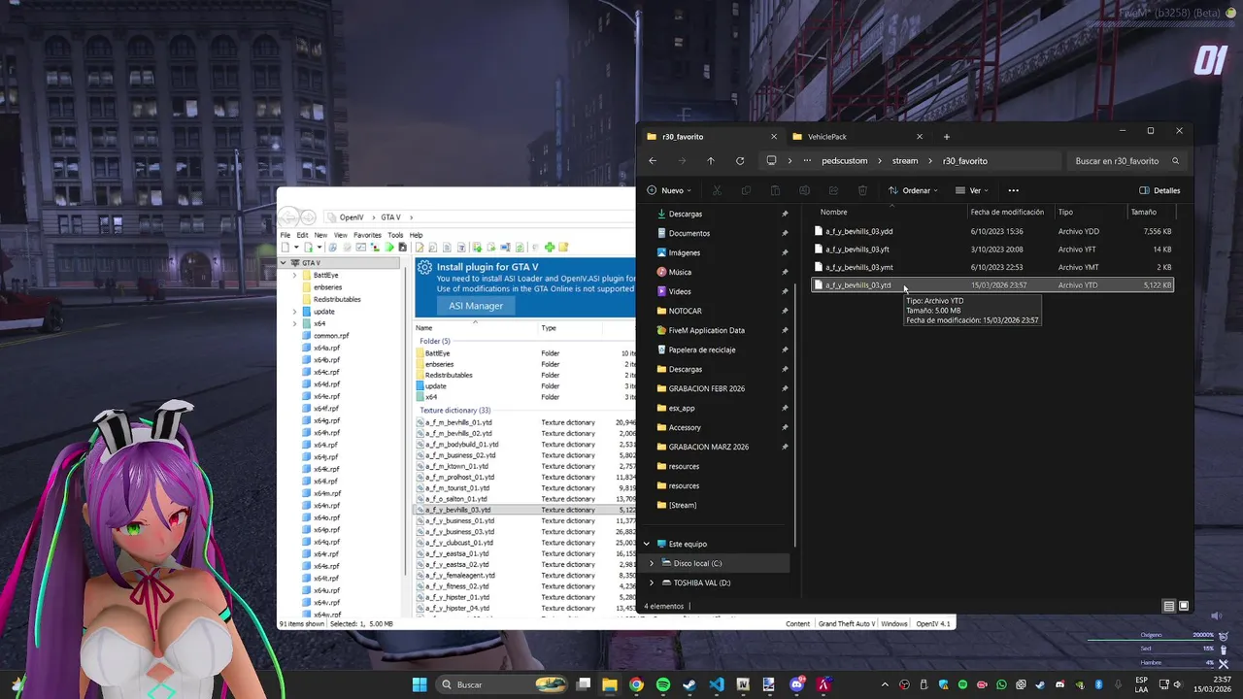Select a_f_y_bevhills_03.yft file in Explorer
Image resolution: width=1243 pixels, height=699 pixels.
pyautogui.click(x=992, y=250)
